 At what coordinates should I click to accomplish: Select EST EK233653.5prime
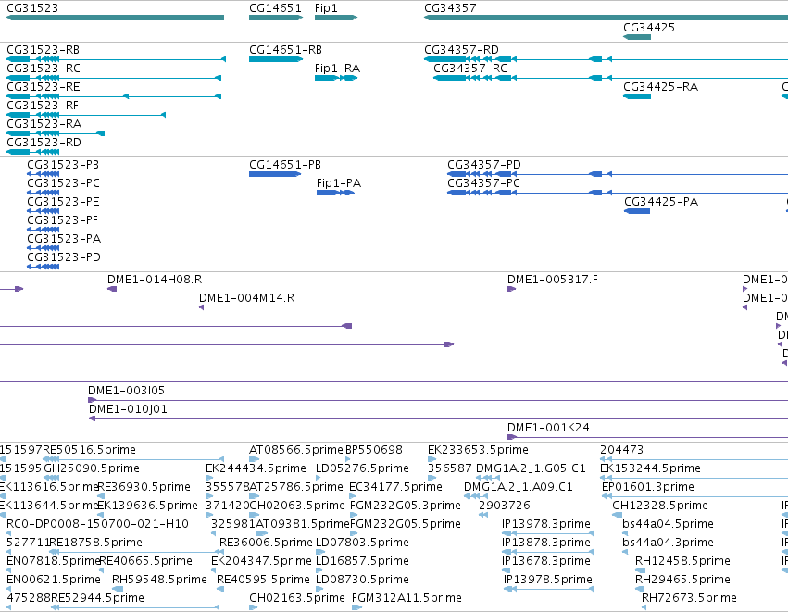tap(432, 459)
